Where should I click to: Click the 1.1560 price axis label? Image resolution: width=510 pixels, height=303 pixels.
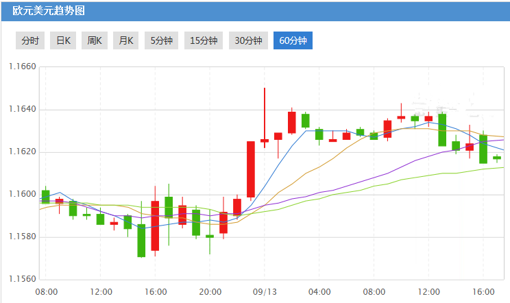21,279
